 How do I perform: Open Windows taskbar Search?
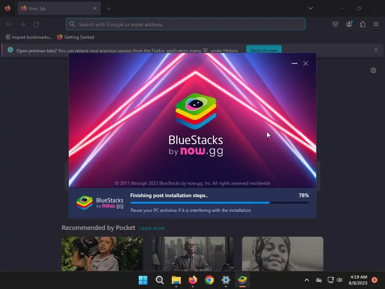tap(159, 280)
